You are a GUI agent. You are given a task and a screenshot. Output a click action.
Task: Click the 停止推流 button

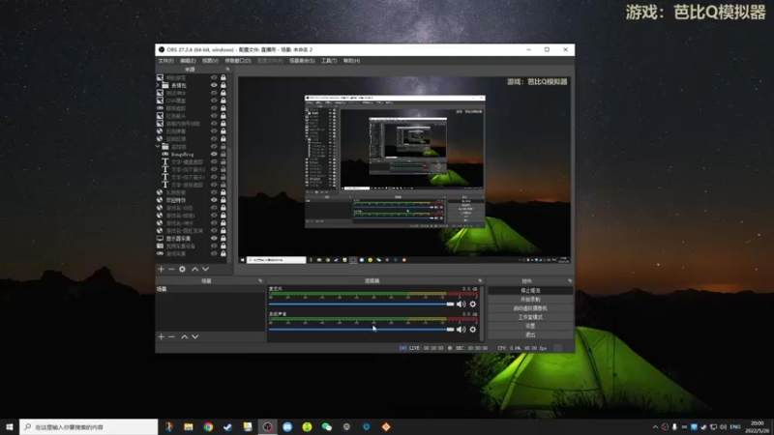click(x=530, y=291)
